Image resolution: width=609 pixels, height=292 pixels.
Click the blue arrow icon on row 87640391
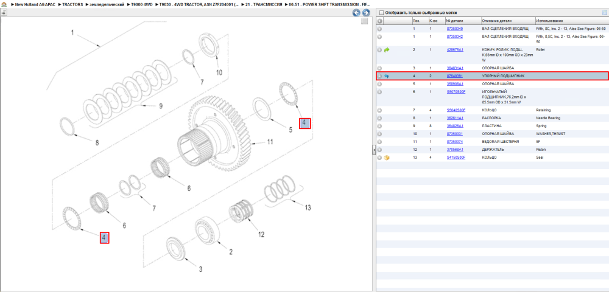[x=387, y=76]
